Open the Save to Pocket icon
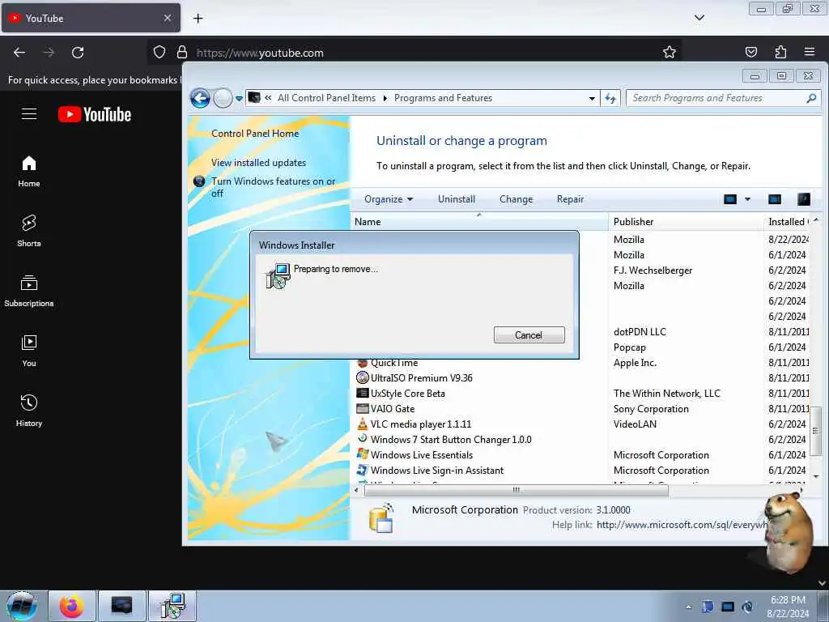This screenshot has height=622, width=829. click(750, 52)
